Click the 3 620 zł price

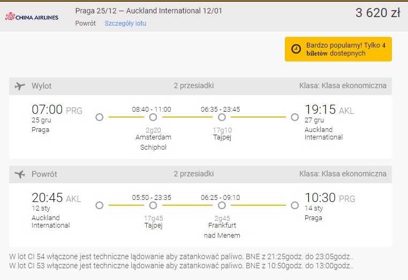pos(378,12)
